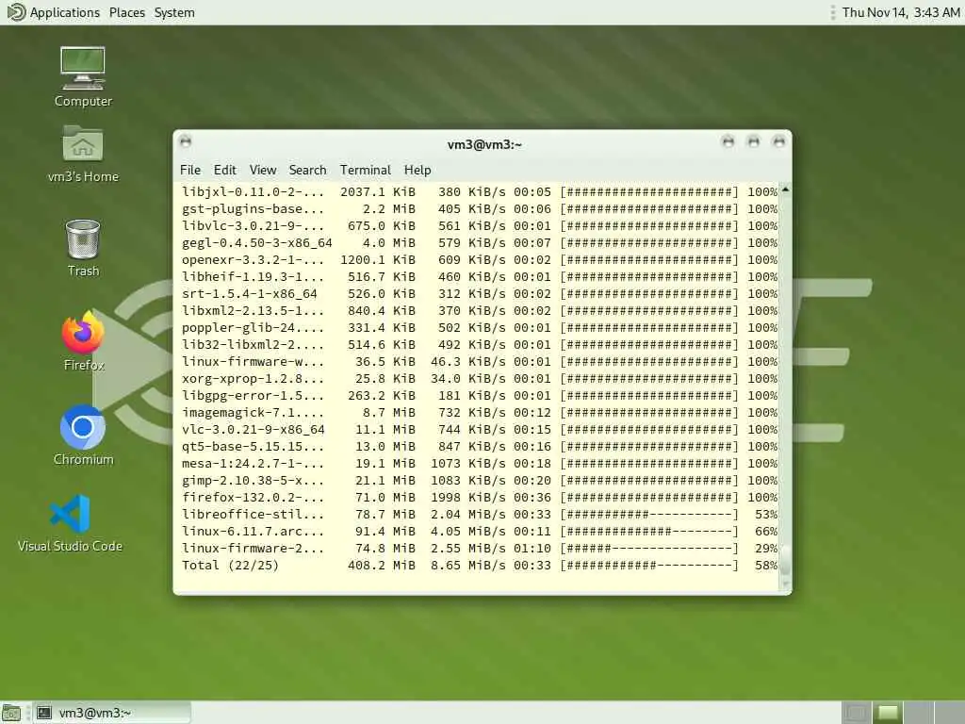Open the Applications menu
This screenshot has height=724, width=965.
point(65,12)
